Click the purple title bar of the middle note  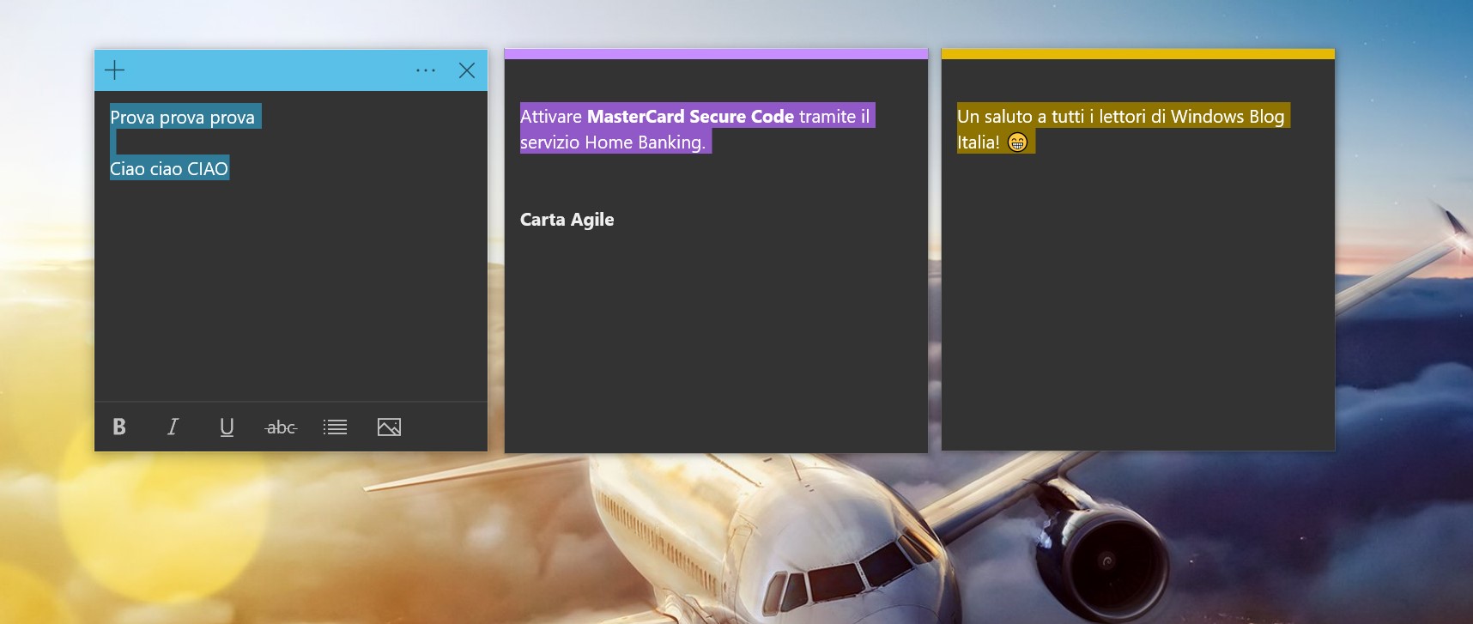coord(716,54)
